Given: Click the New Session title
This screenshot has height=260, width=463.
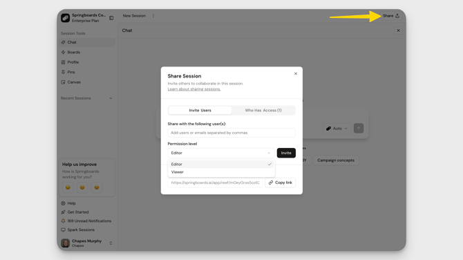Looking at the screenshot, I should tap(134, 16).
